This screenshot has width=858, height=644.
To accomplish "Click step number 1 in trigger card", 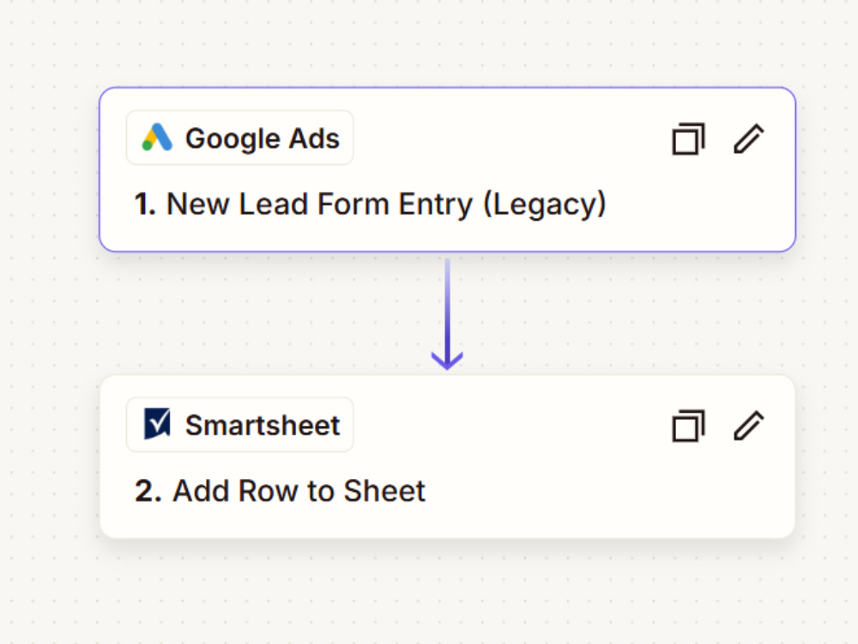I will pos(145,204).
